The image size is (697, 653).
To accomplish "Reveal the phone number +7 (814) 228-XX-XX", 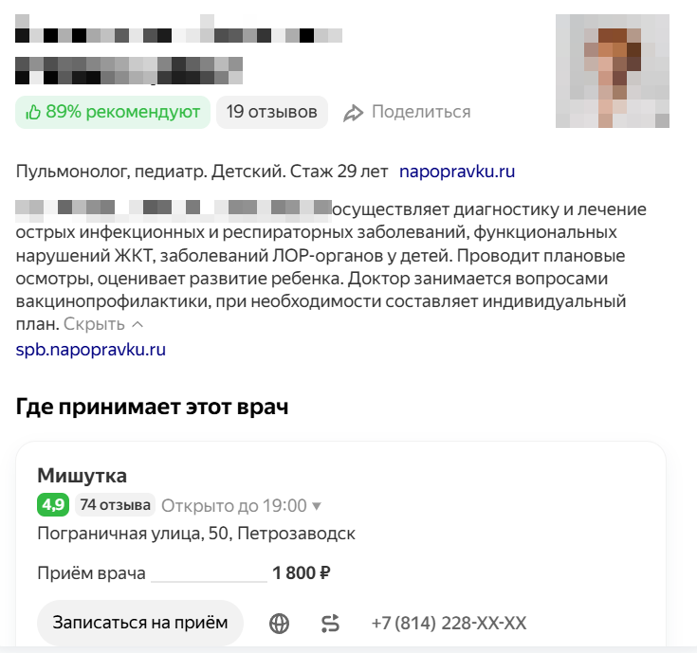I will tap(449, 624).
